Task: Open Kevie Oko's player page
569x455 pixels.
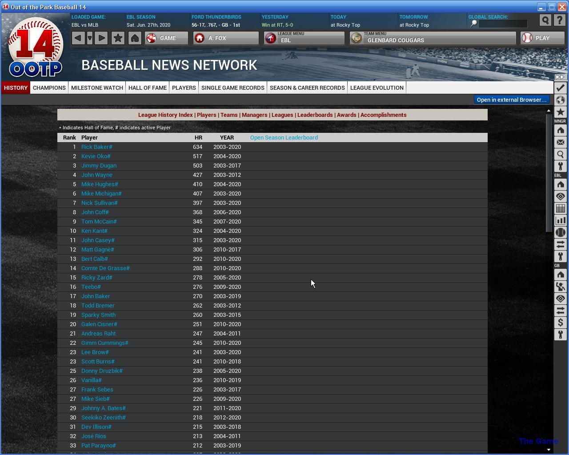Action: 96,156
